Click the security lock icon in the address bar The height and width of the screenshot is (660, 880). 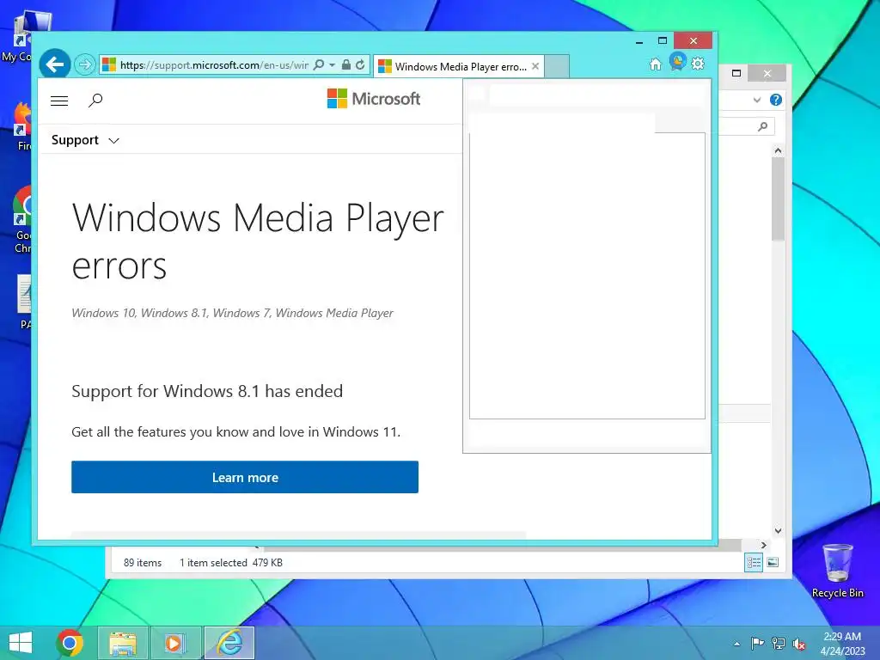pos(346,65)
